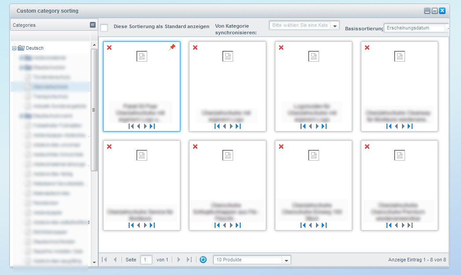This screenshot has height=275, width=461.
Task: Maximize the Custom category sorting window
Action: tap(435, 11)
